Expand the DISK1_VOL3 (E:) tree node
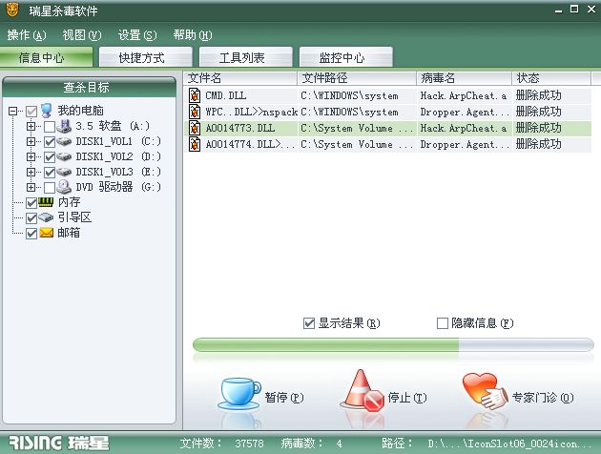This screenshot has width=601, height=454. click(31, 172)
